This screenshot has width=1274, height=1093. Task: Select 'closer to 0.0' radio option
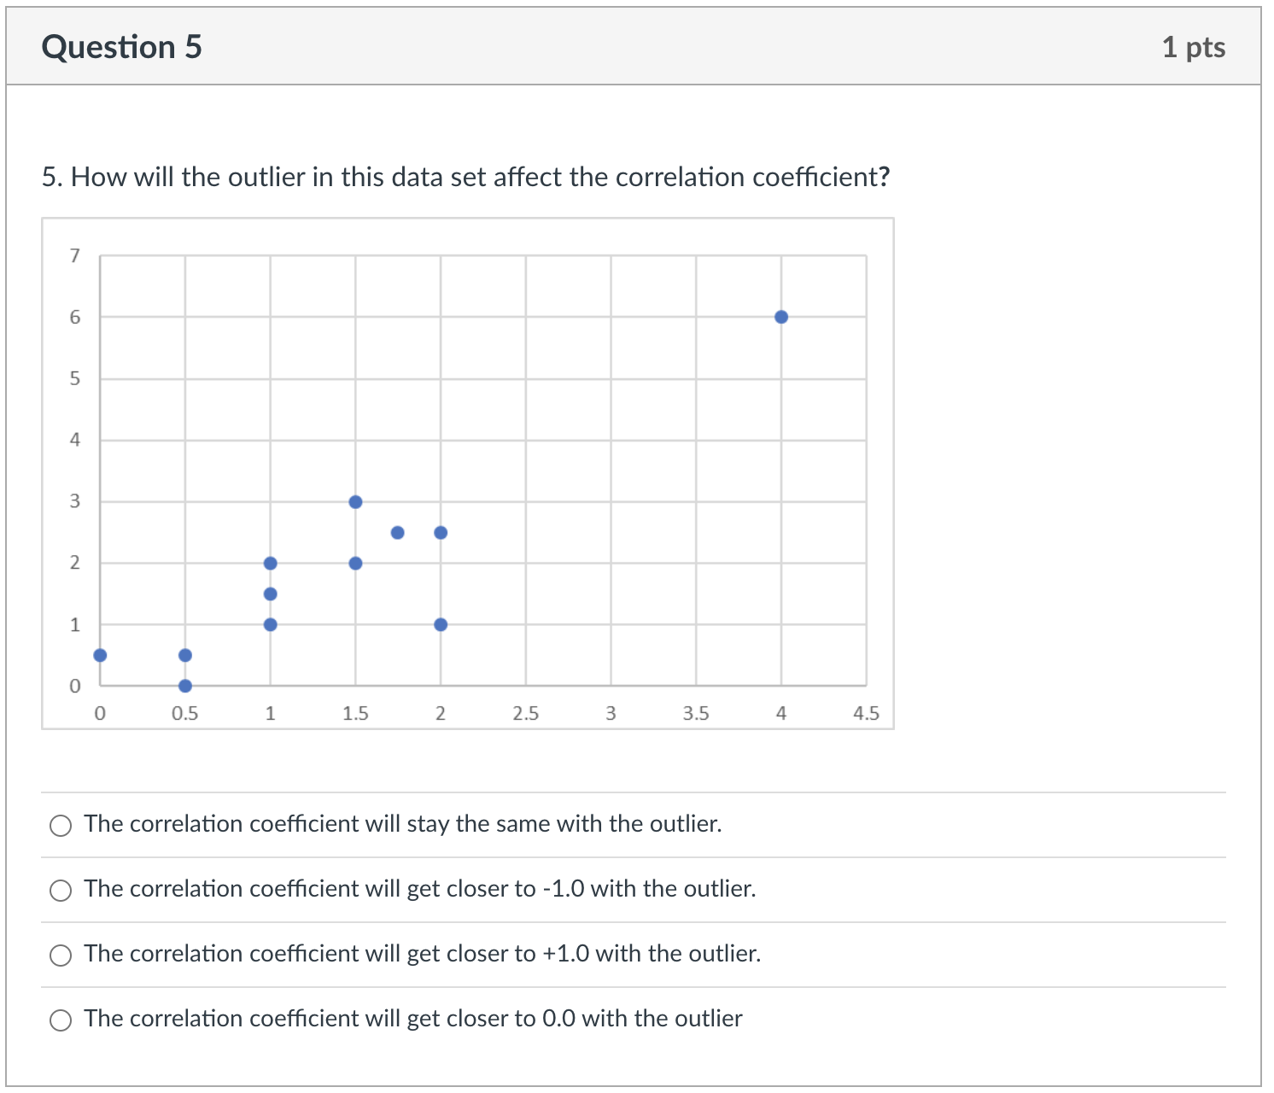(x=61, y=1020)
